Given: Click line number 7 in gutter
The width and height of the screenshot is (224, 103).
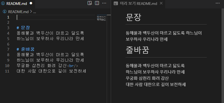Looking at the screenshot, I should pos(8,49).
